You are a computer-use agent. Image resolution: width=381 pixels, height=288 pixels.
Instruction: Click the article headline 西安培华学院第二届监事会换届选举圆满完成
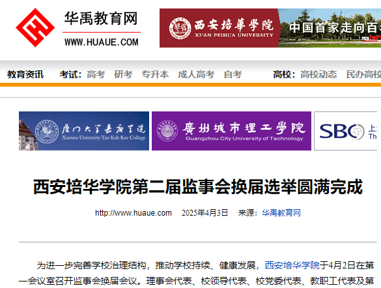tap(198, 186)
